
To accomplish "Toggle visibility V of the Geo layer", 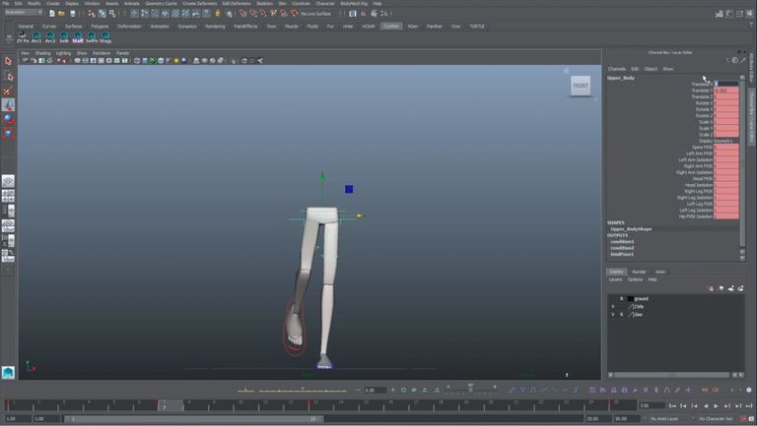I will pyautogui.click(x=613, y=314).
